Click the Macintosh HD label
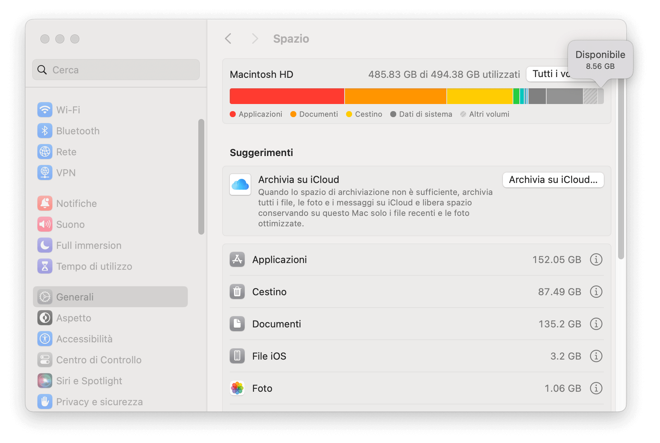The image size is (660, 443). pos(262,74)
